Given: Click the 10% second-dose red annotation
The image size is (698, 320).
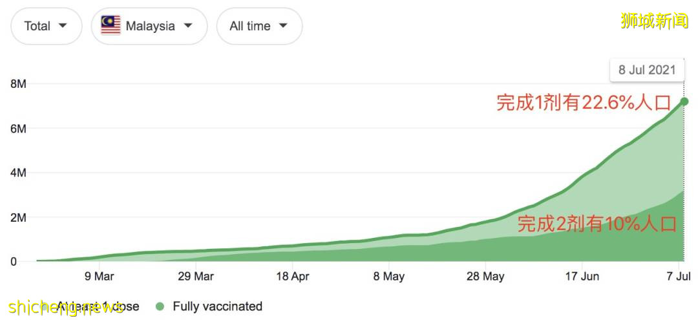Looking at the screenshot, I should [597, 224].
